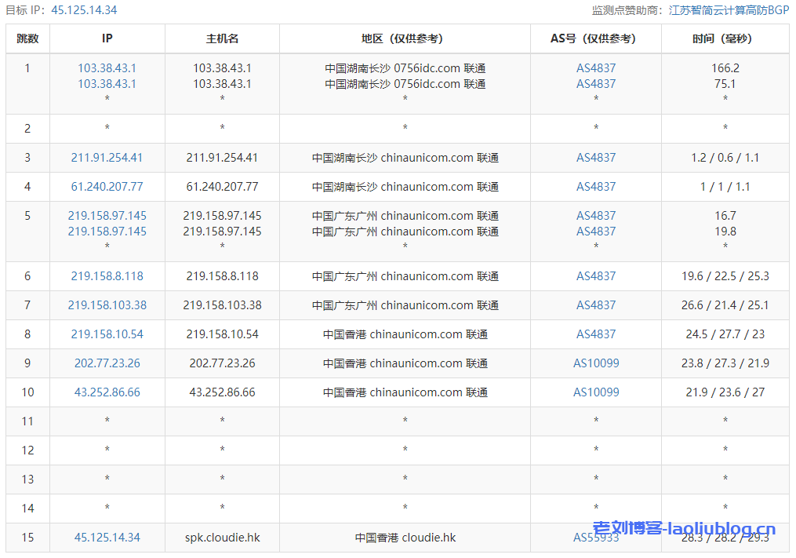
Task: Click the spk.cloudie.hk hostname cell
Action: coord(222,538)
